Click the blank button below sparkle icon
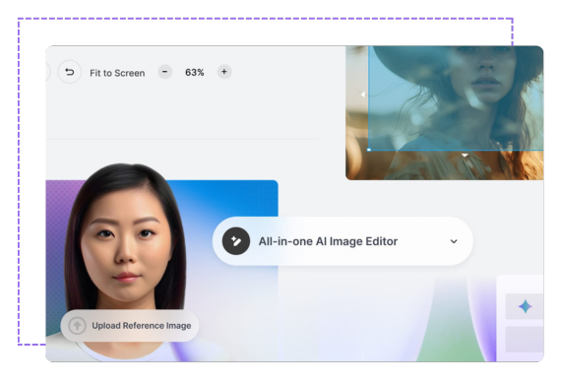This screenshot has width=561, height=384. click(525, 340)
